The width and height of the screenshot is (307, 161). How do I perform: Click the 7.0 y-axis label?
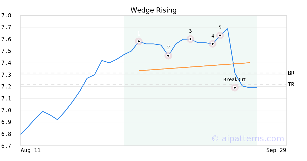click(6, 110)
